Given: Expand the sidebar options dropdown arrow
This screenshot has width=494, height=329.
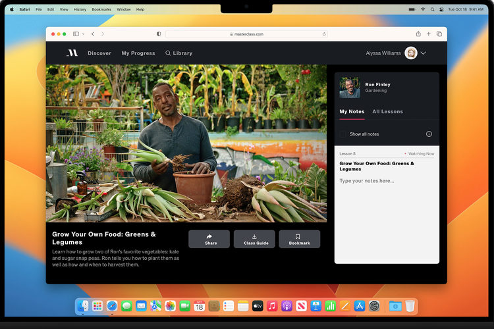Looking at the screenshot, I should 83,34.
